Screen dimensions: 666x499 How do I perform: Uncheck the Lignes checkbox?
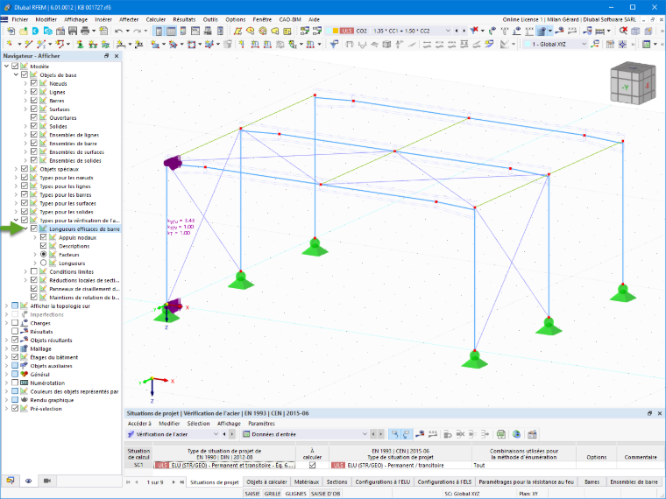coord(34,92)
